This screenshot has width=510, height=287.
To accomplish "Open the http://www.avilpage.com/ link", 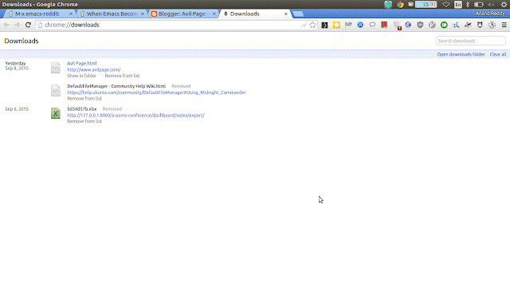I will [94, 69].
